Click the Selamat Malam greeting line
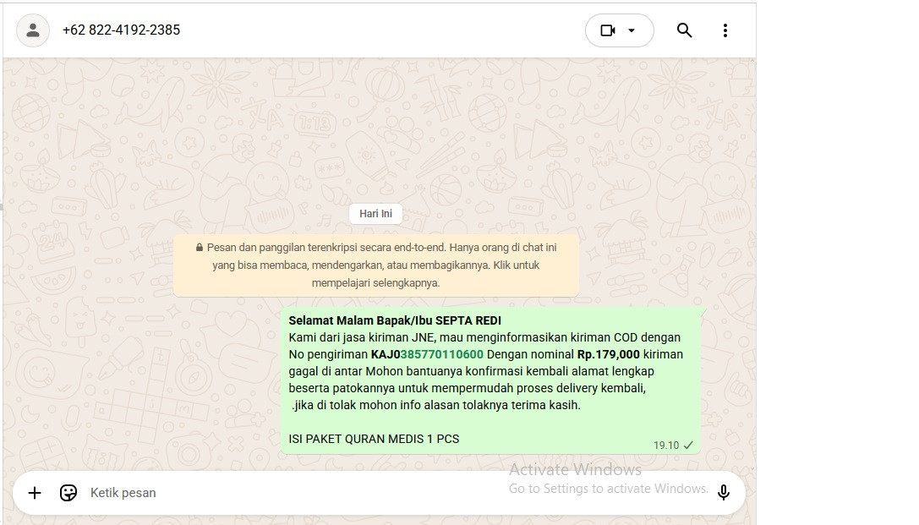The width and height of the screenshot is (919, 525). pyautogui.click(x=395, y=320)
